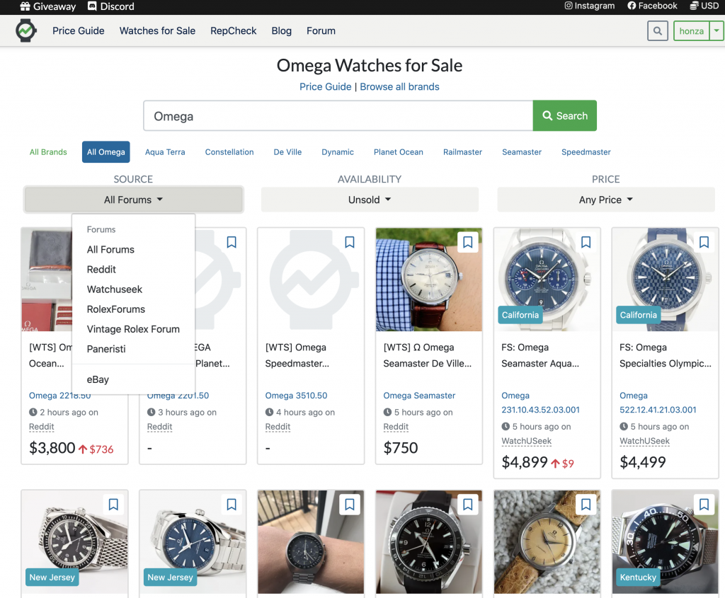Filter by Dynamic model

pyautogui.click(x=338, y=152)
